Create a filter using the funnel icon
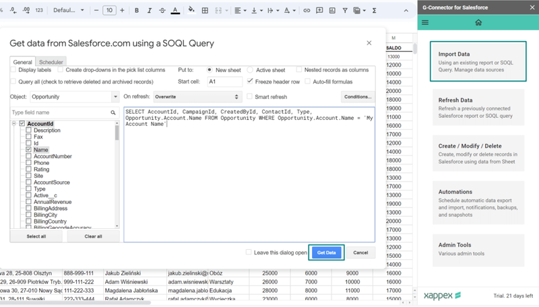539x307 pixels. click(x=345, y=10)
